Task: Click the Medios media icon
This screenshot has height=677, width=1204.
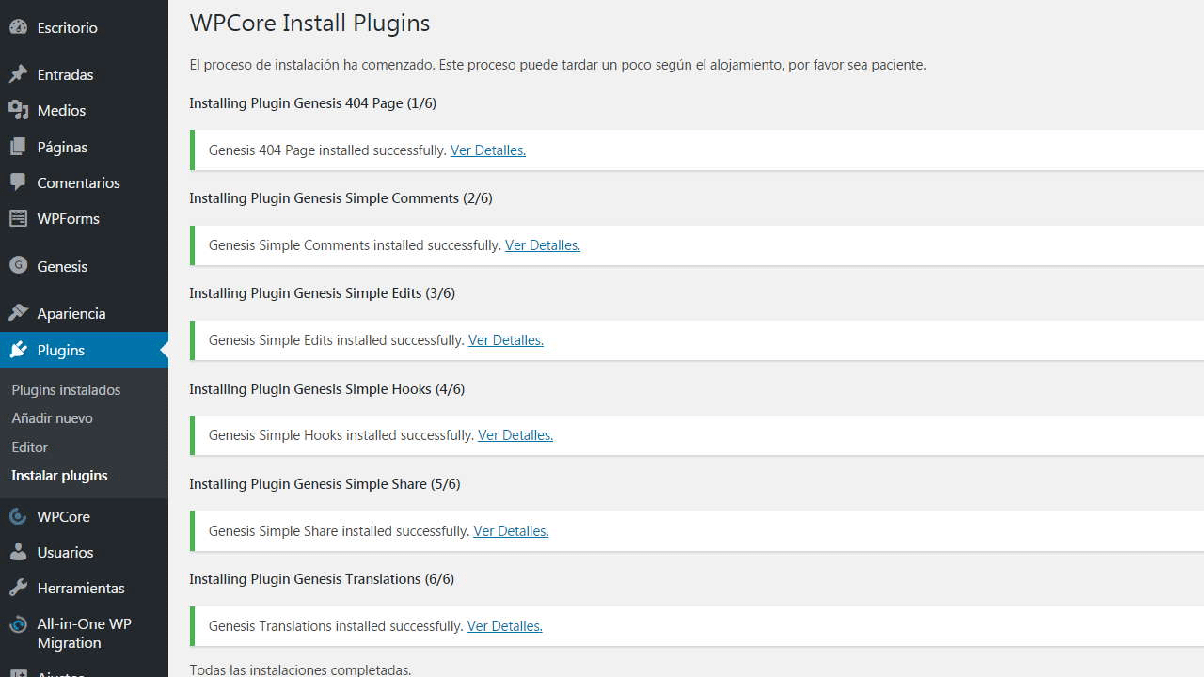Action: tap(19, 110)
